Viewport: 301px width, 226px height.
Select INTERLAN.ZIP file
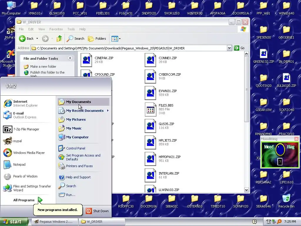tap(162, 175)
